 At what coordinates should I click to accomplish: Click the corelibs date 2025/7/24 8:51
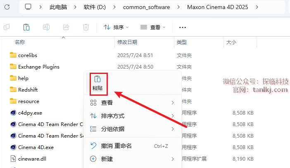point(135,55)
